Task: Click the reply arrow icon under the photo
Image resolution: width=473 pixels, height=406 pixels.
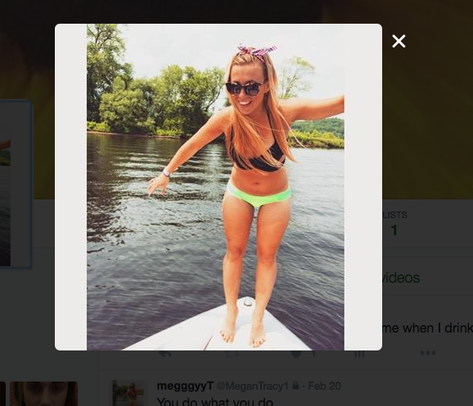Action: coord(165,354)
